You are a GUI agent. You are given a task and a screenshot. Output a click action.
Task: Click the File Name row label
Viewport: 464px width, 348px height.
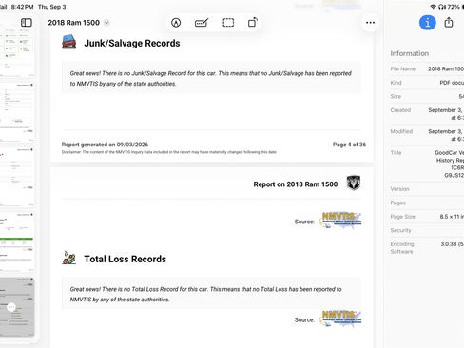coord(403,68)
